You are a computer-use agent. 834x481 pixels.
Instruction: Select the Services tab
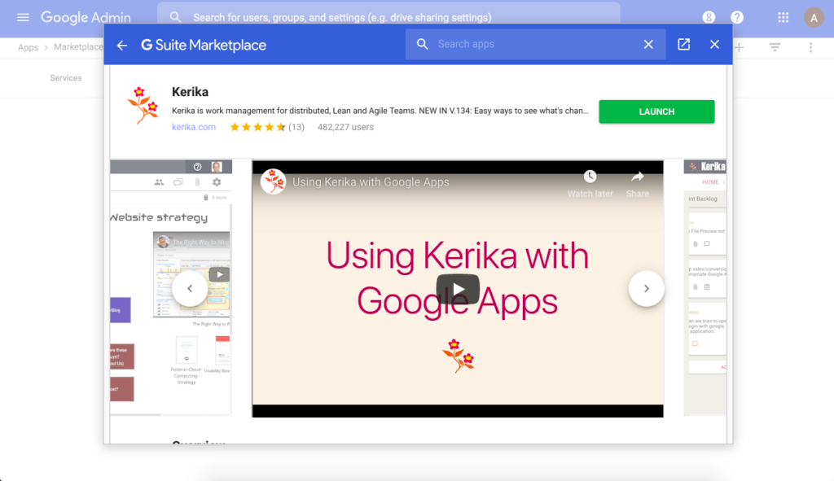pos(66,78)
